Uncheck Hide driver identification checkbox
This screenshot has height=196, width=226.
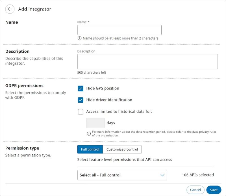[x=81, y=100]
